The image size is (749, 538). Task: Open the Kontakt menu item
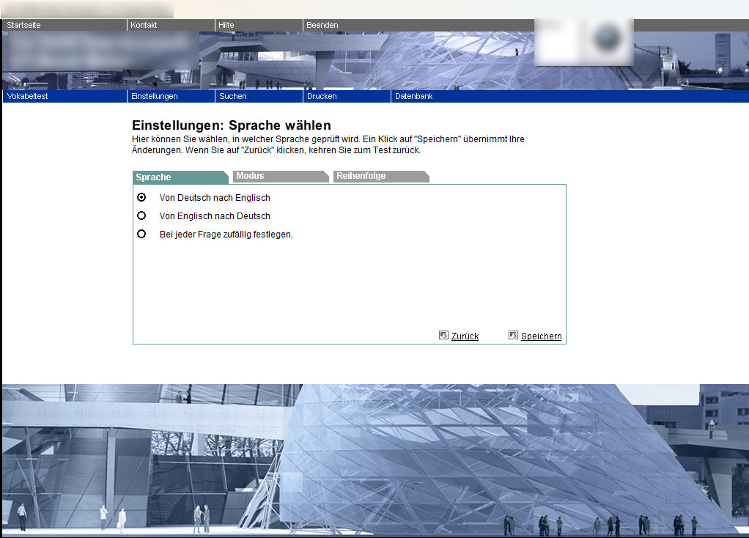144,25
